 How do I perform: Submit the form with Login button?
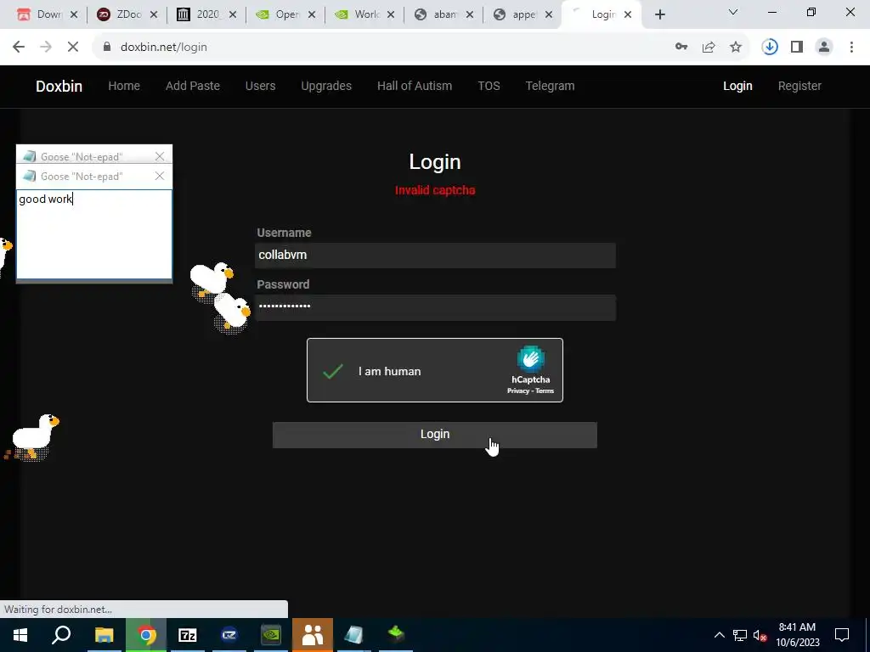pos(434,435)
